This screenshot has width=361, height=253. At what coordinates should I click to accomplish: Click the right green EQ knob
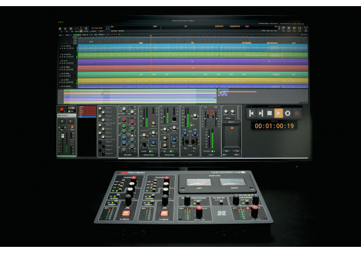click(x=132, y=128)
